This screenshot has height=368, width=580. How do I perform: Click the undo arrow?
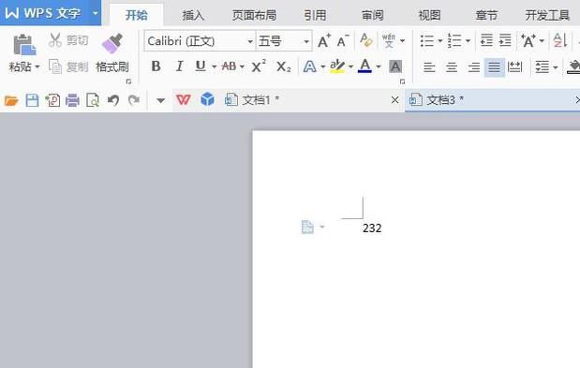coord(113,100)
